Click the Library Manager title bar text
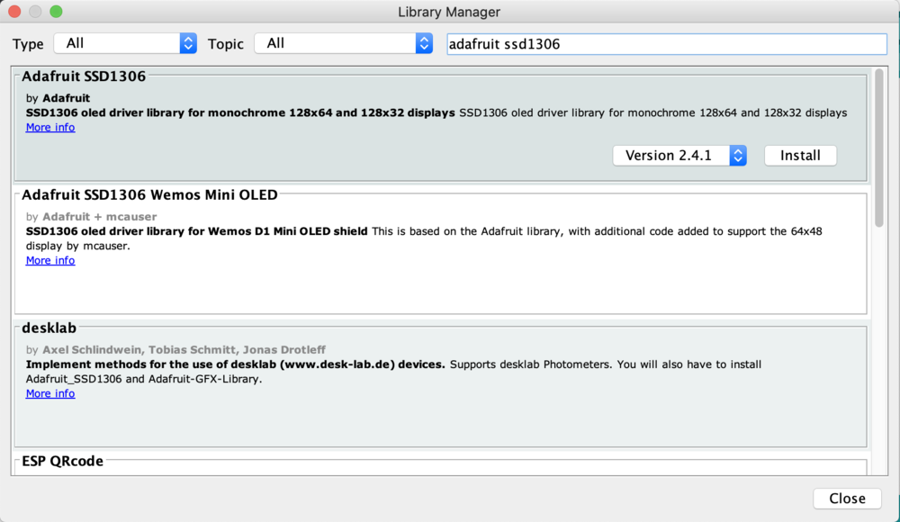 click(x=449, y=12)
